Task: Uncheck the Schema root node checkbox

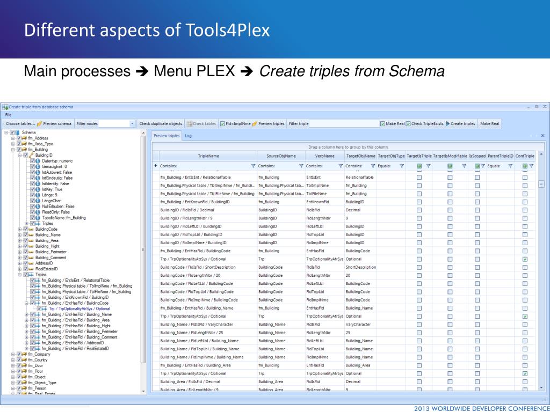Action: [x=12, y=133]
